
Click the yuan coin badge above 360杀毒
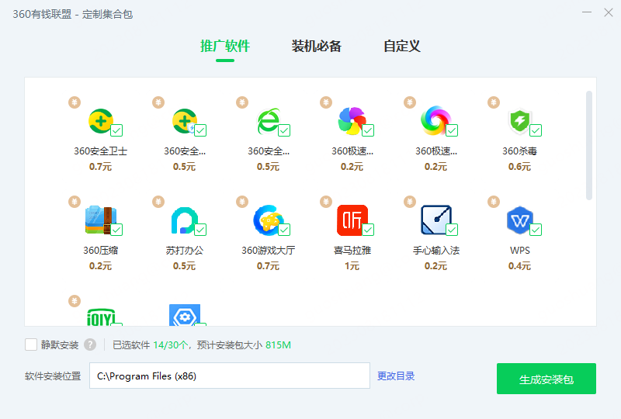click(494, 102)
